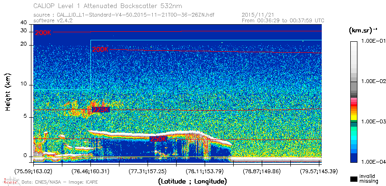
Task: Click the top "200K" label near 30 km
Action: (x=43, y=33)
